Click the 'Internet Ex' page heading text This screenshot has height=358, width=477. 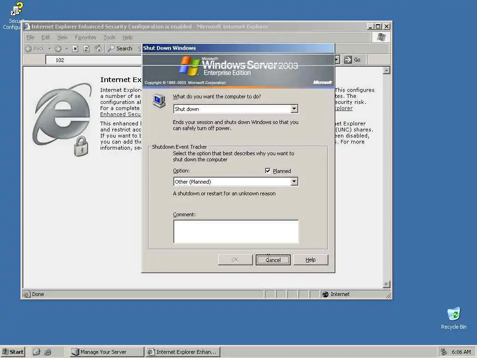121,80
